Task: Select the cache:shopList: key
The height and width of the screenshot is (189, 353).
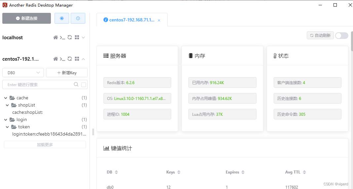Action: [27, 112]
